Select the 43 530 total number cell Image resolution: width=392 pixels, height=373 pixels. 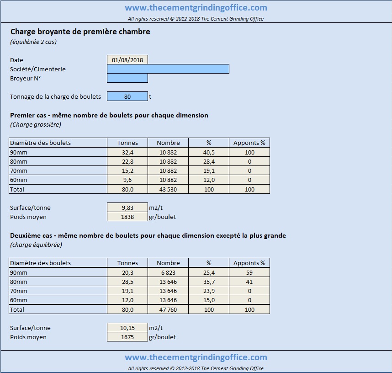coord(168,189)
